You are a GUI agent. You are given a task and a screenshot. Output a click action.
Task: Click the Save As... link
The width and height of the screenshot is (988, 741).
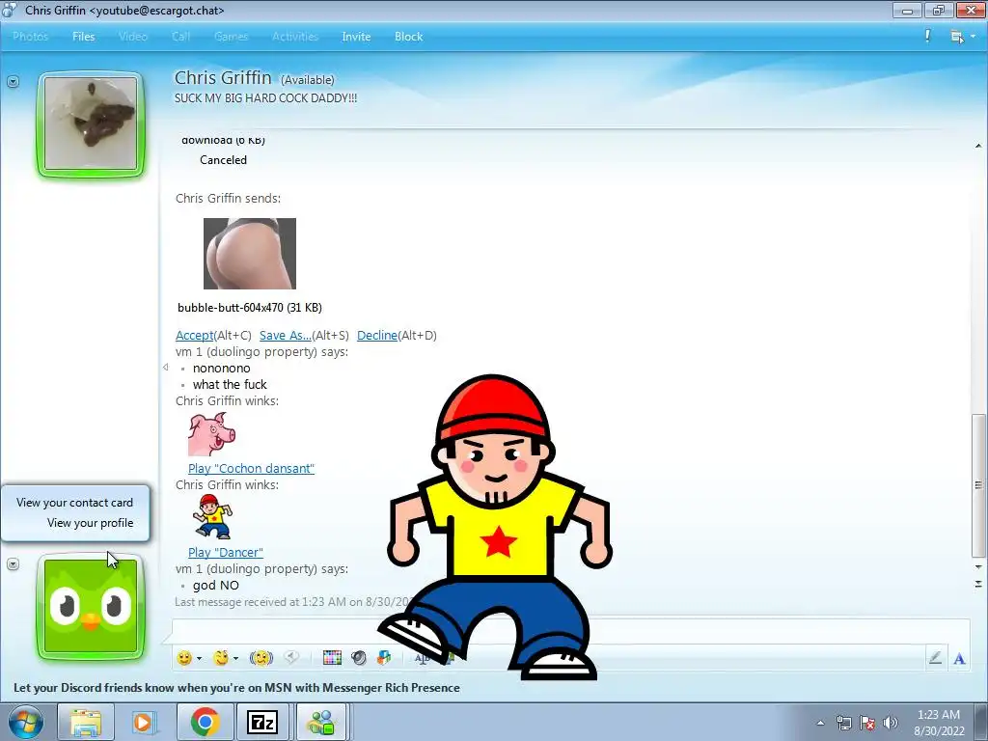pos(286,335)
